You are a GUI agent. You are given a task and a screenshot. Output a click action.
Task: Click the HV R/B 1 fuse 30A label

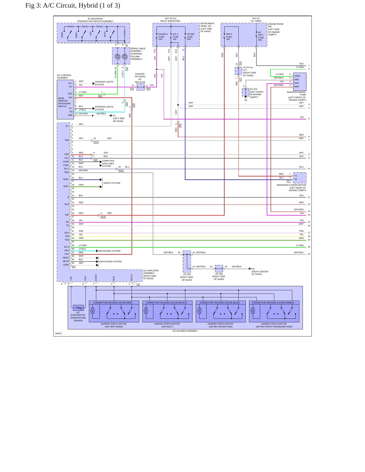(x=261, y=36)
